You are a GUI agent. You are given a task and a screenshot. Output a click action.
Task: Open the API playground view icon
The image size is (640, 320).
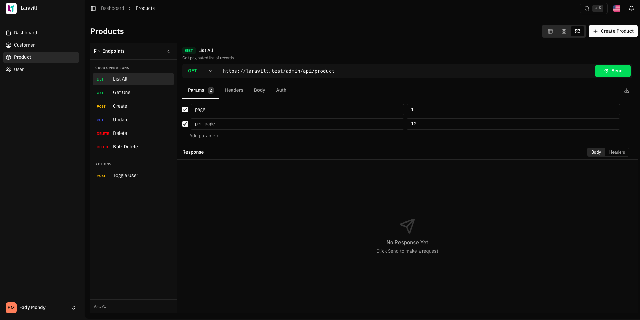577,31
